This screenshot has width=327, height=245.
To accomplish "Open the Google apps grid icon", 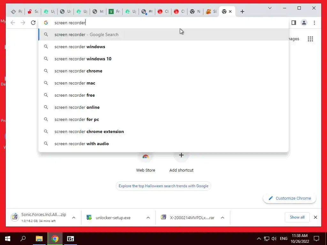I will [310, 39].
